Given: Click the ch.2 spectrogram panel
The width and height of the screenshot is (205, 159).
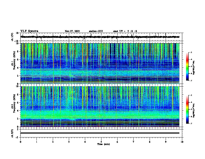Looking at the screenshot, I should pos(100,107).
